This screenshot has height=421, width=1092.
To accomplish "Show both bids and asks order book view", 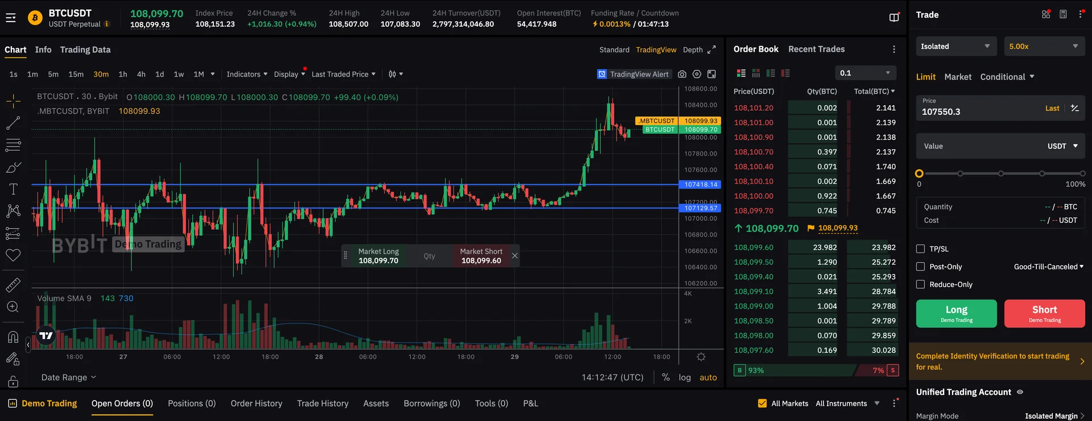I will tap(741, 73).
